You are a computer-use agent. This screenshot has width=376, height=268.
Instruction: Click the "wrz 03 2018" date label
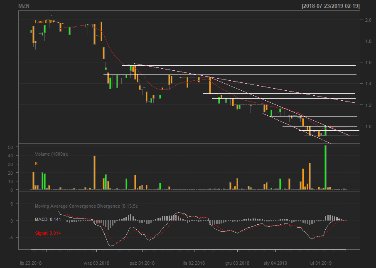click(x=96, y=263)
